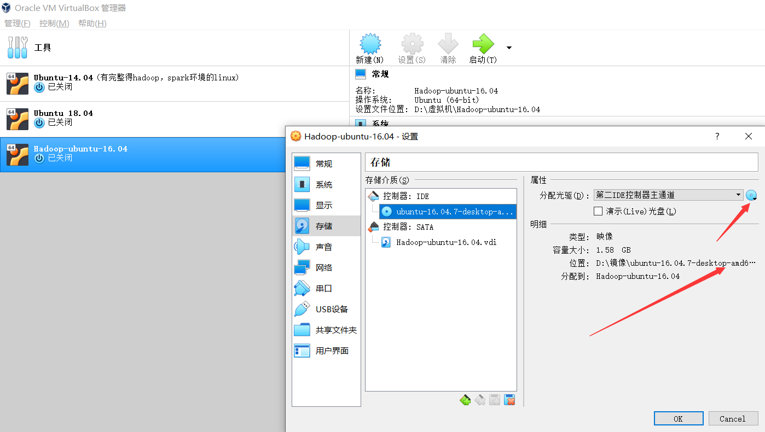The height and width of the screenshot is (432, 765).
Task: Open the 帮助(H) menu
Action: [x=92, y=24]
